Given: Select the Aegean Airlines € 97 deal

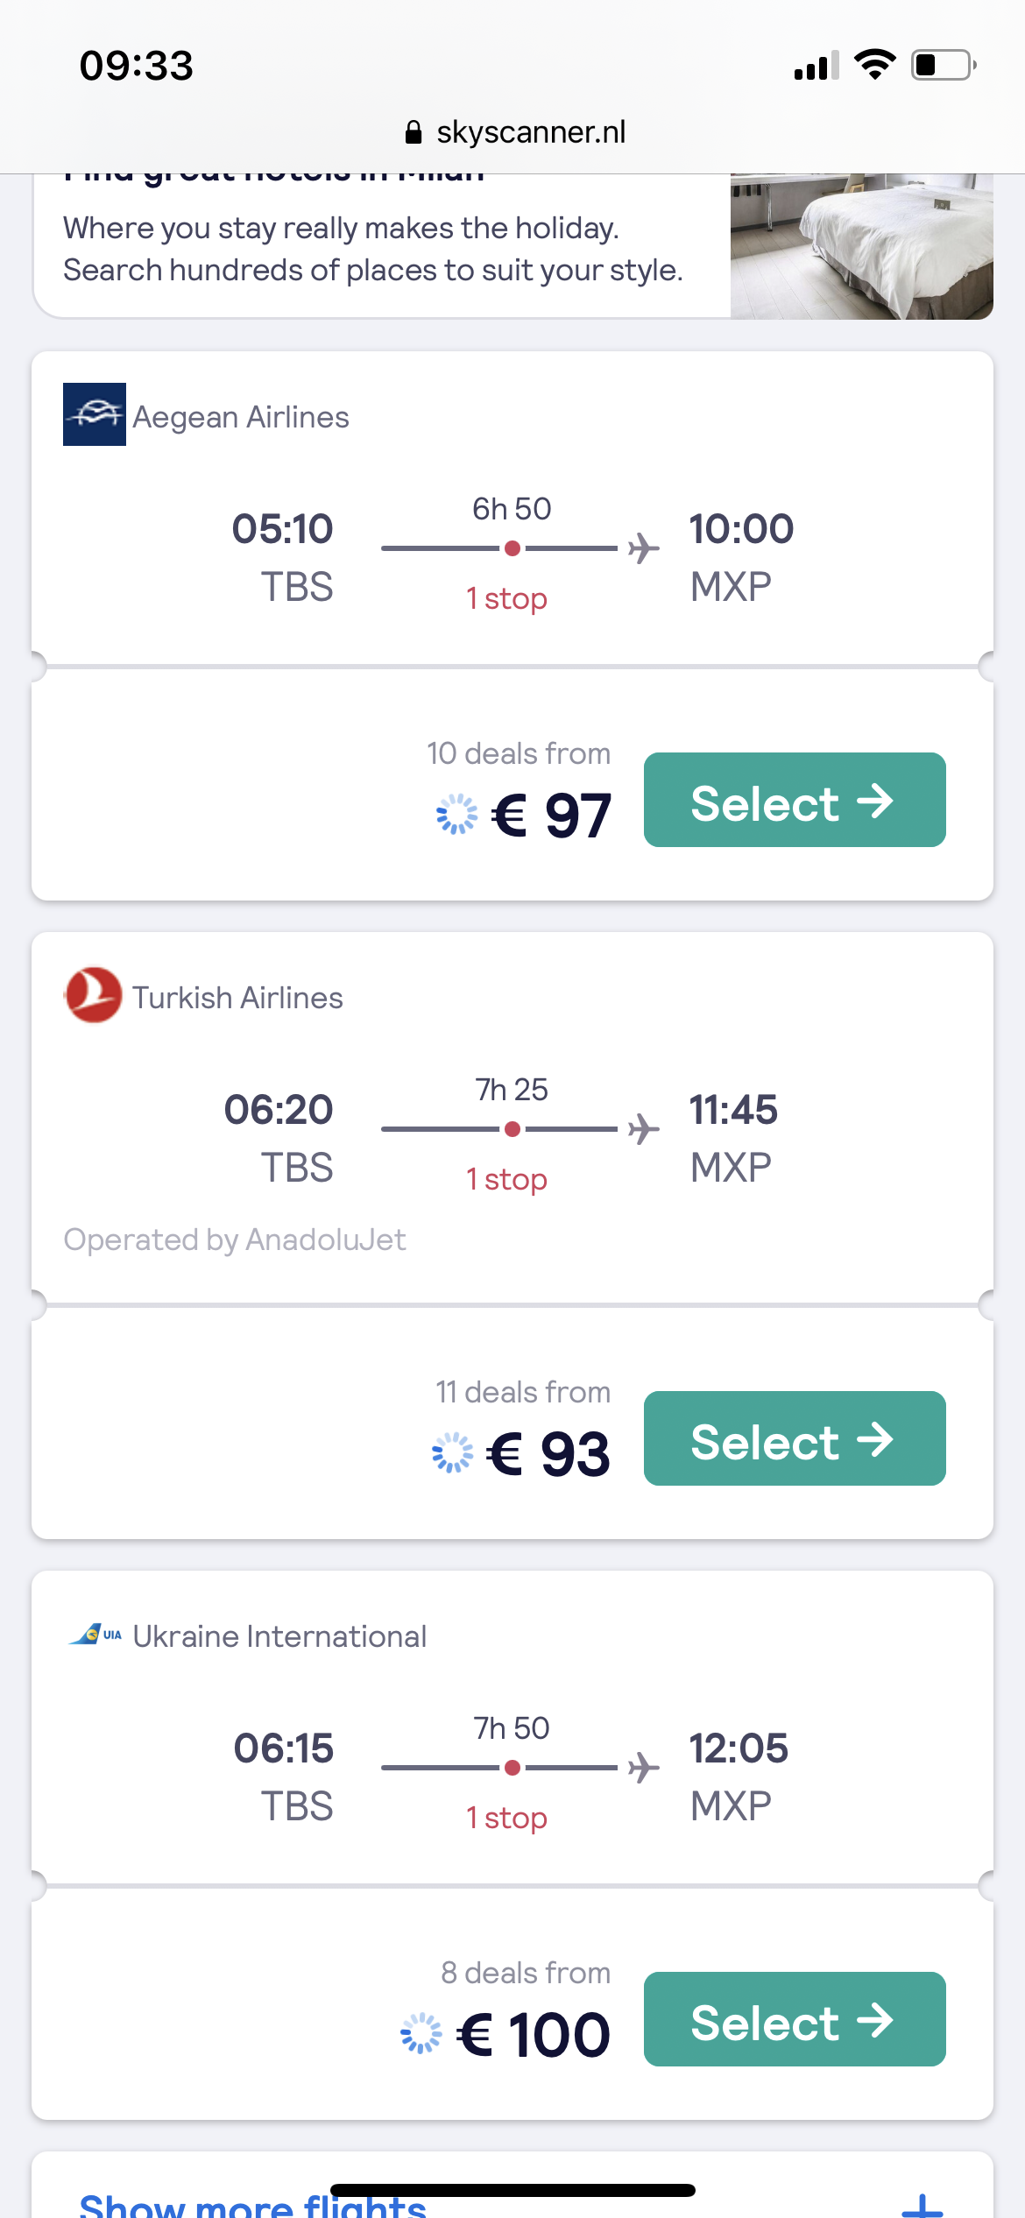Looking at the screenshot, I should [x=794, y=800].
